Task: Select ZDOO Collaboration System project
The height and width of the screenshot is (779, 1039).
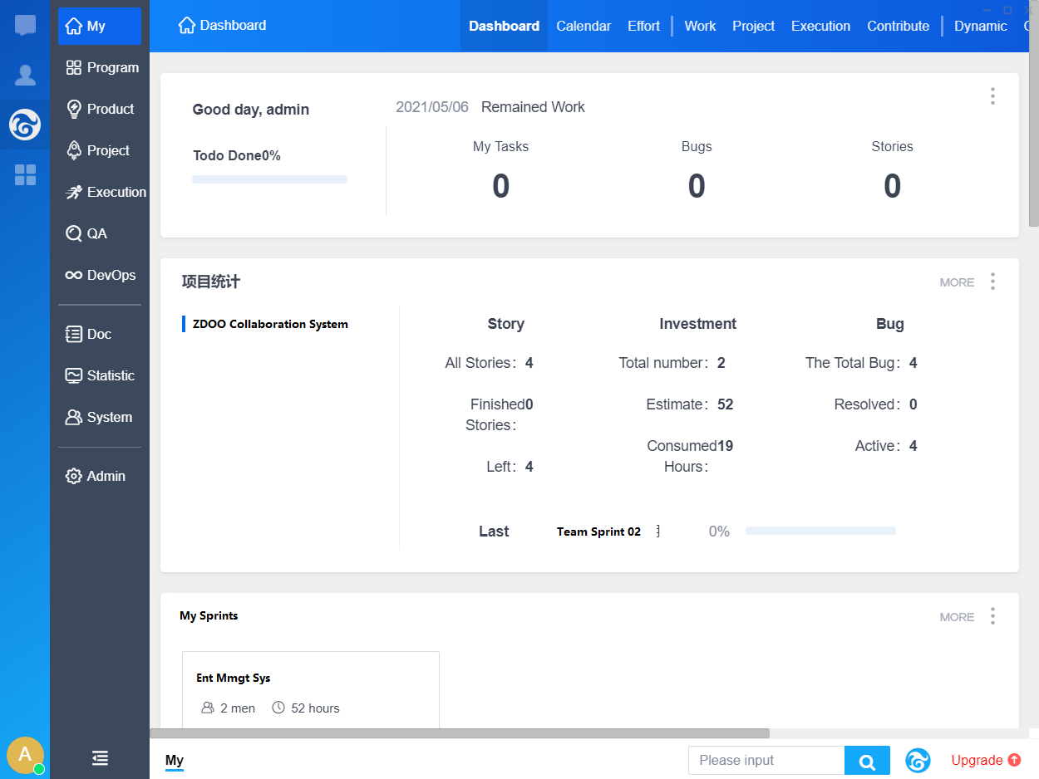Action: [270, 324]
